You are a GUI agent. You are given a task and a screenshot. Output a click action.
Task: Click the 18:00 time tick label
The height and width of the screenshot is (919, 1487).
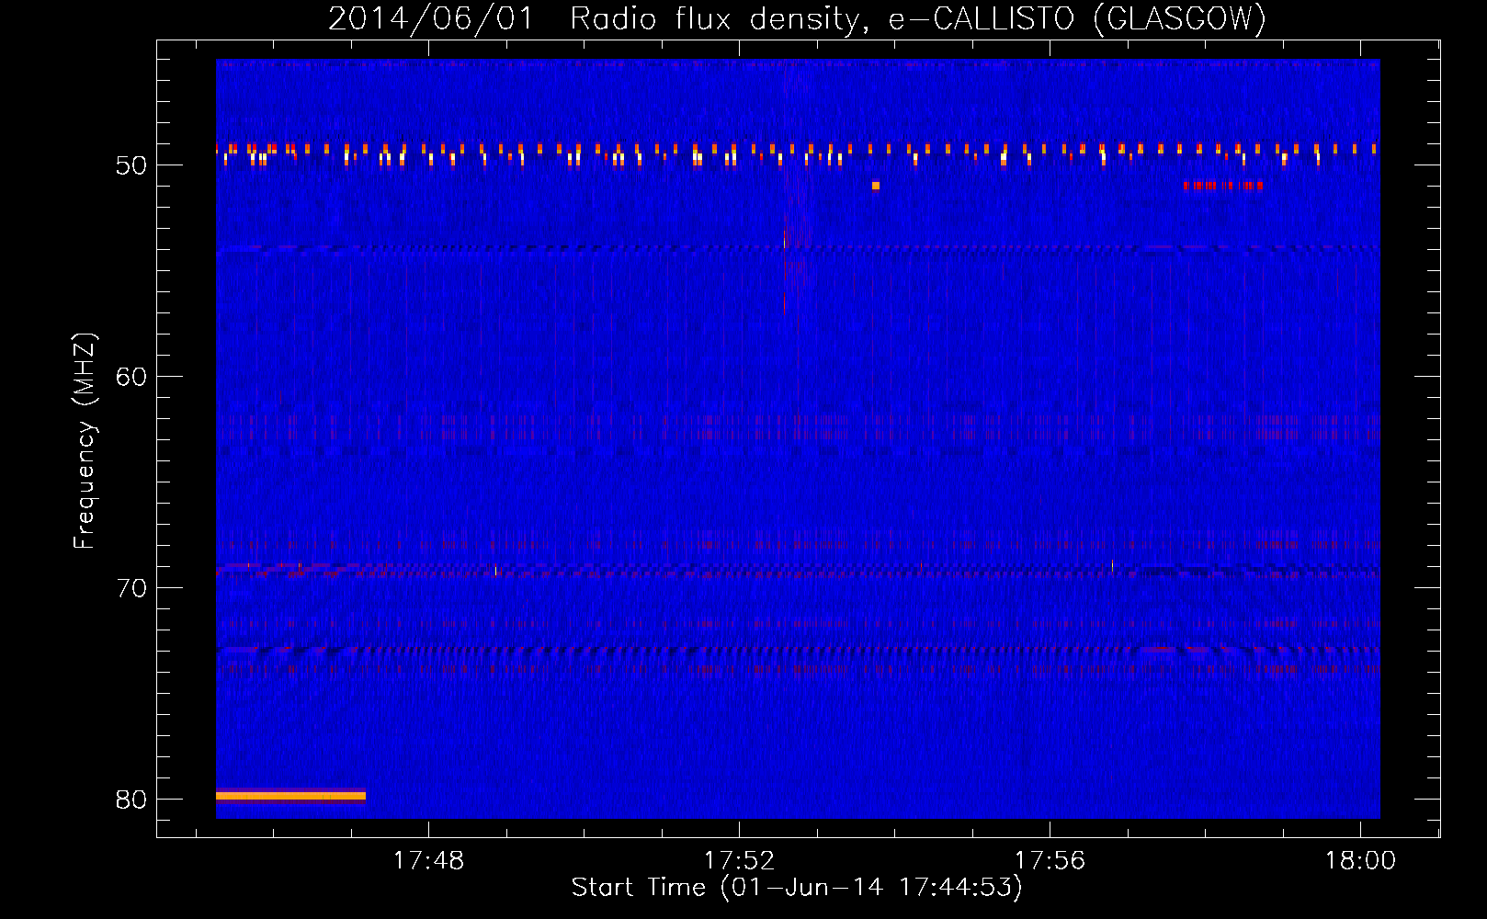(x=1360, y=861)
